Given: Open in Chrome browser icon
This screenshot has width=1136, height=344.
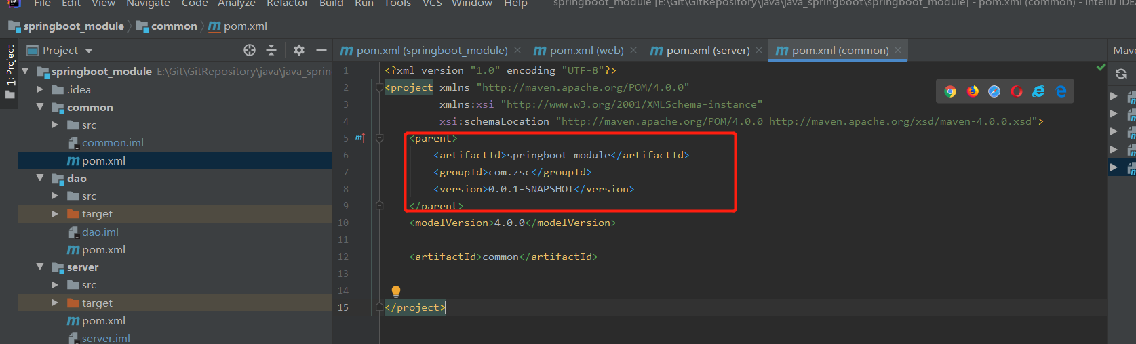Looking at the screenshot, I should coord(950,91).
